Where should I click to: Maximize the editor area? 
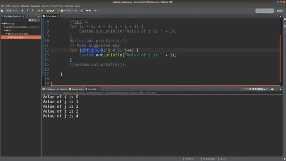[280, 16]
